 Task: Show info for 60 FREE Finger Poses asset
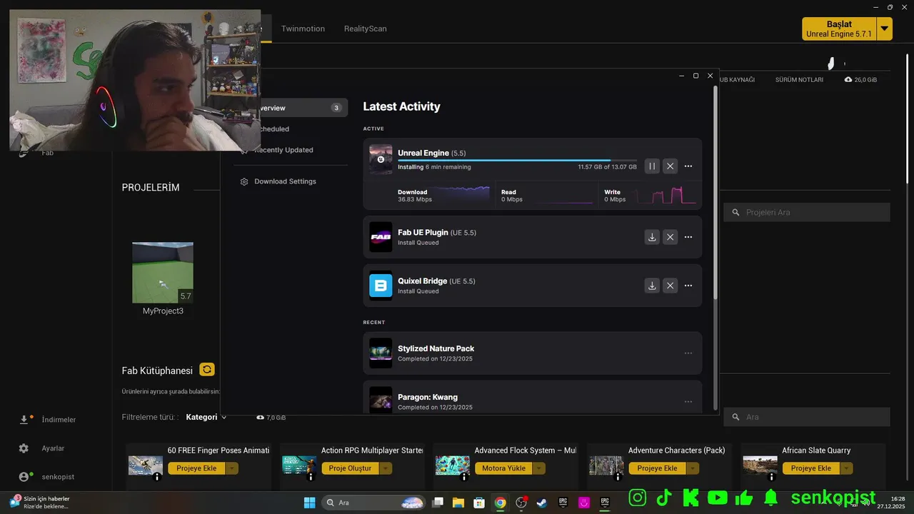tap(157, 477)
